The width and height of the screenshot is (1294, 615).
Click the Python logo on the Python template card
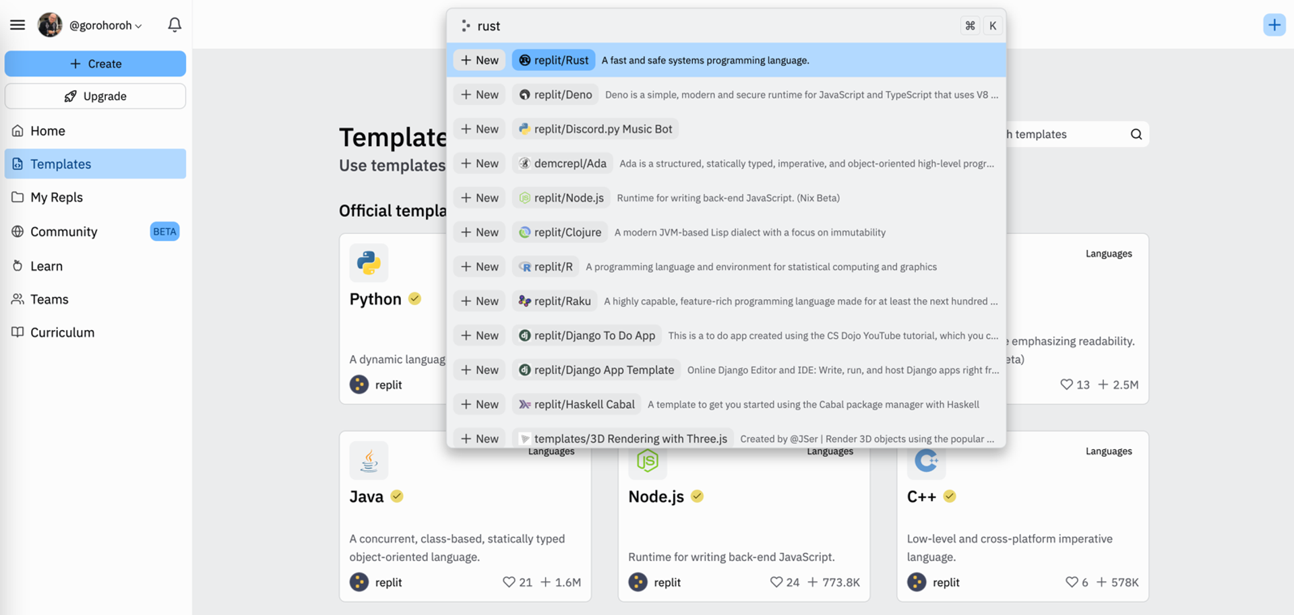click(369, 263)
